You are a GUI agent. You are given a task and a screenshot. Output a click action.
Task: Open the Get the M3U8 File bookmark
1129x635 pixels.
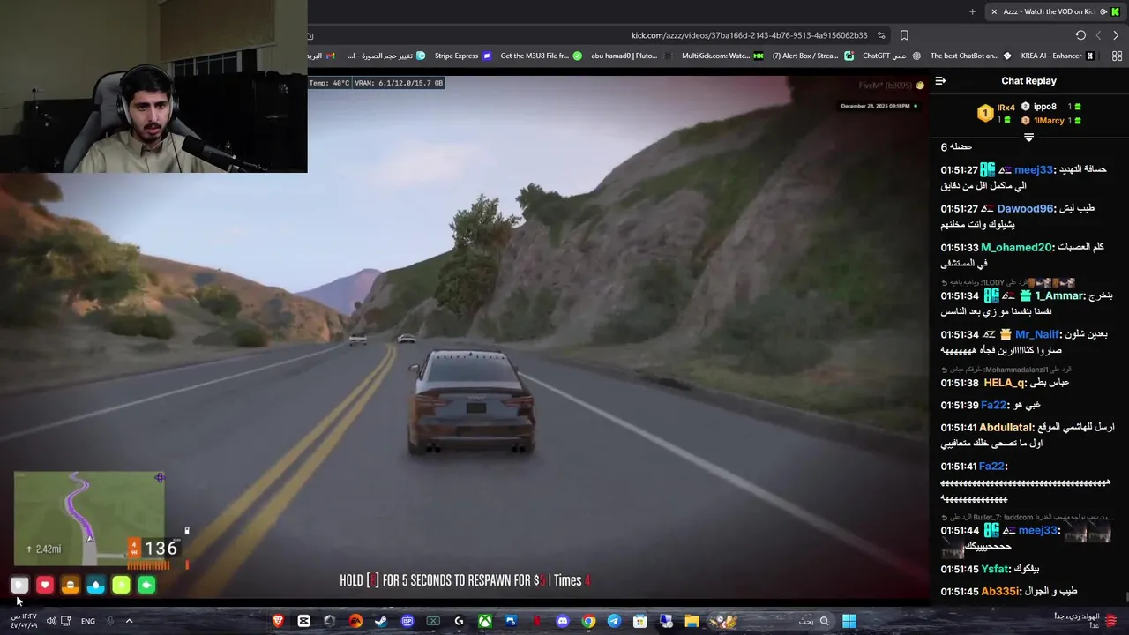tap(541, 56)
